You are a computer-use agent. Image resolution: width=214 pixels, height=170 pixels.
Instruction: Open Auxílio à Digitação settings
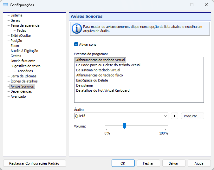pyautogui.click(x=24, y=51)
